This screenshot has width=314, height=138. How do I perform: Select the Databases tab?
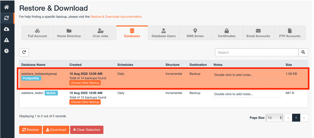tap(132, 33)
